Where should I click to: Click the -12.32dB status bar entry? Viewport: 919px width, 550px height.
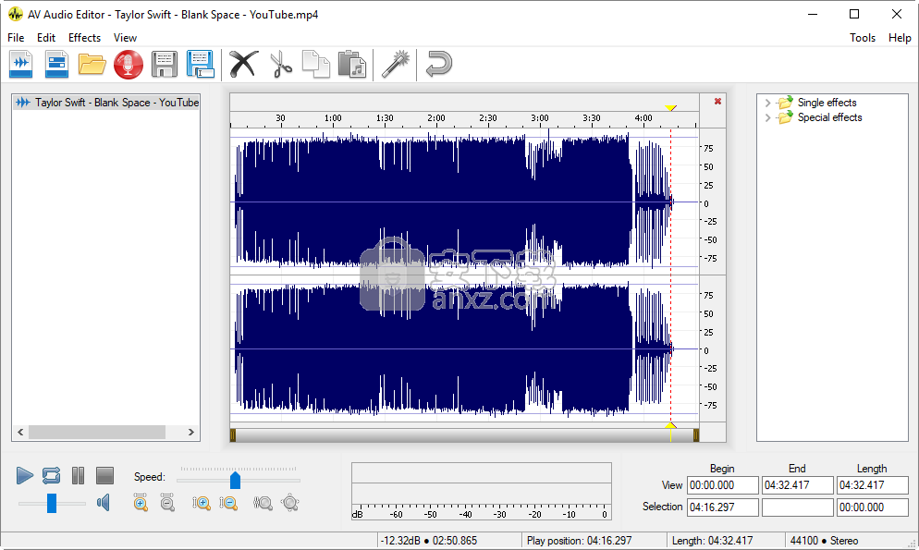coord(428,541)
